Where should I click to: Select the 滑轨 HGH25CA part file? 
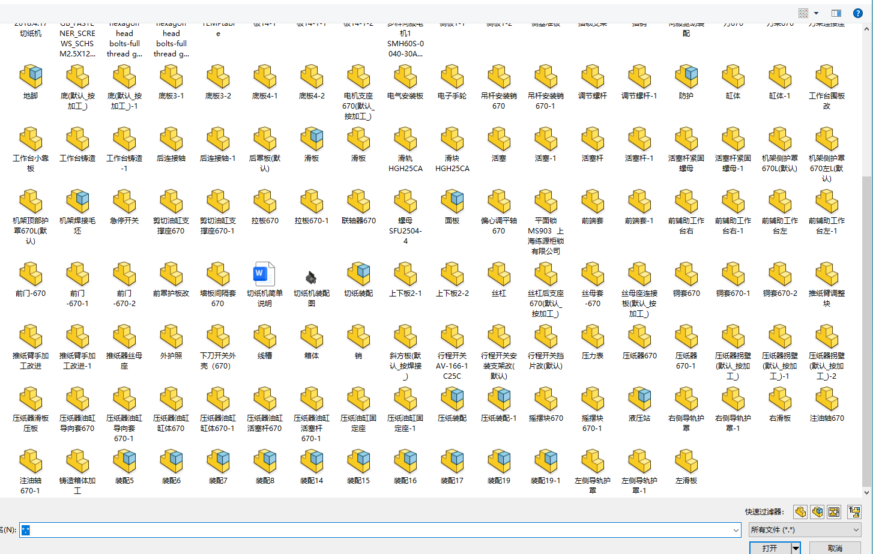pos(405,151)
